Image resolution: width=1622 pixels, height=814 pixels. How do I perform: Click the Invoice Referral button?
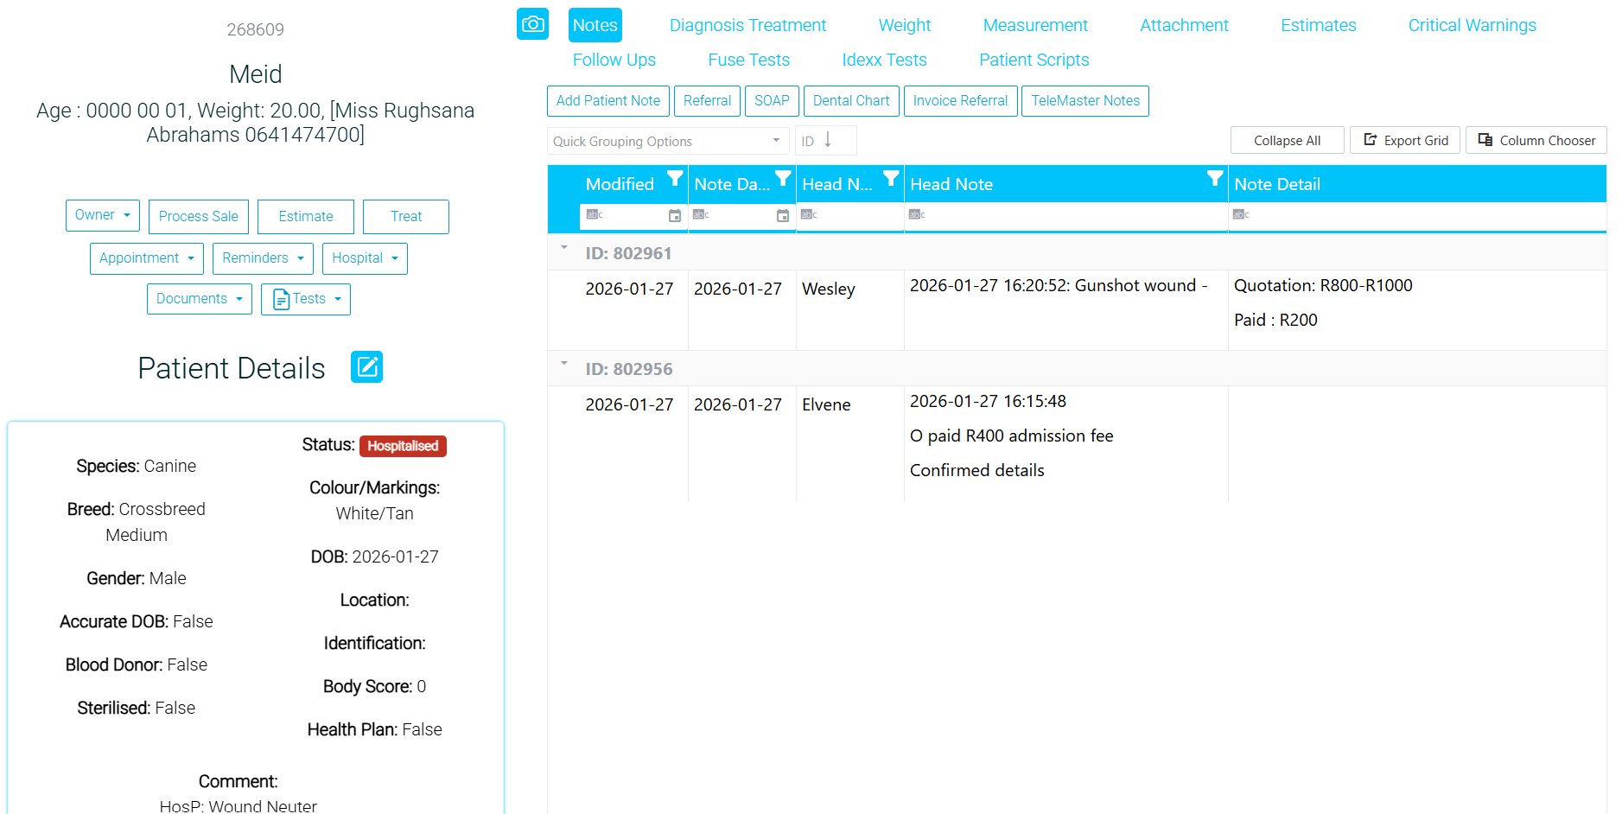[960, 101]
